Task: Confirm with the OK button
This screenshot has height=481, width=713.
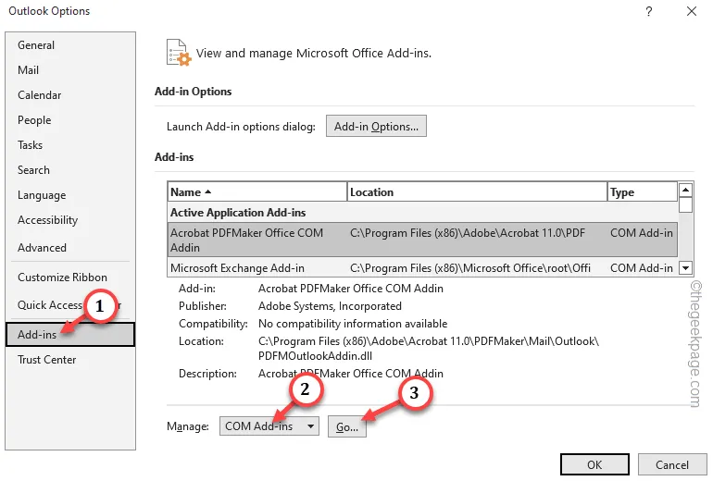Action: (594, 464)
